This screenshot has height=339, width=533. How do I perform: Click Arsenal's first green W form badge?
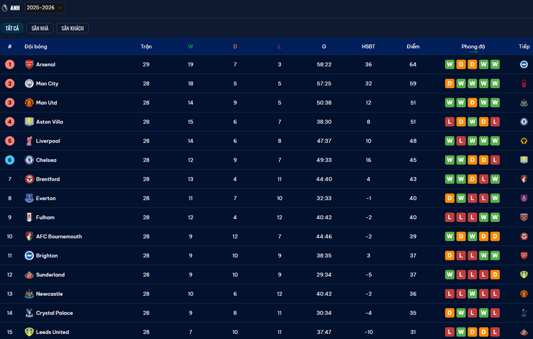(x=449, y=64)
